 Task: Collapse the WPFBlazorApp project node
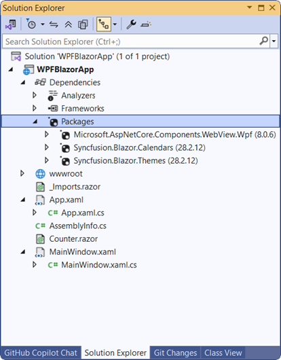11,69
